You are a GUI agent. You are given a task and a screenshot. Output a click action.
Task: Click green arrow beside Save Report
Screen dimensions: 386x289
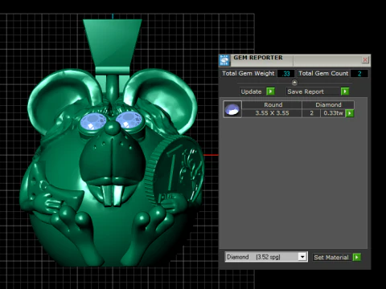(345, 92)
